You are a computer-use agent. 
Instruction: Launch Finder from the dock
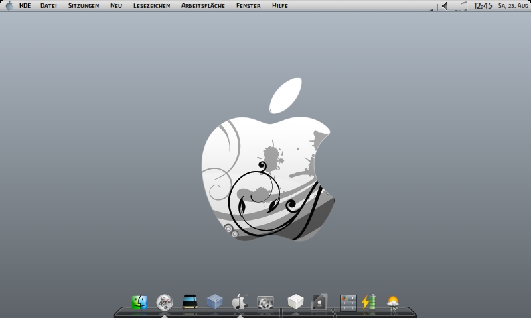pyautogui.click(x=139, y=302)
